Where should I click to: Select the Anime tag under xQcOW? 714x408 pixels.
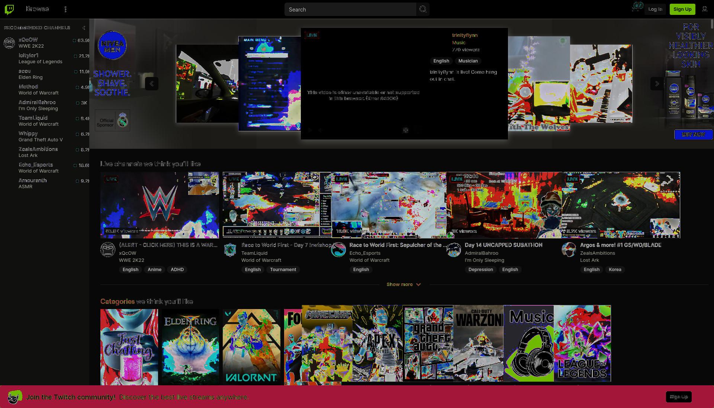[x=154, y=270]
